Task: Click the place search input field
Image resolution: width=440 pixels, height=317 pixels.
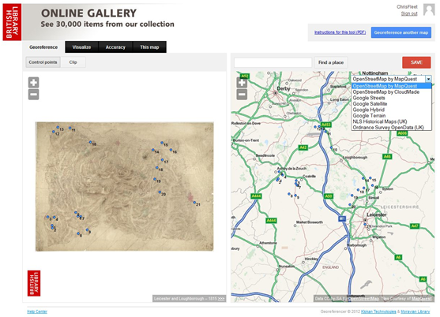Action: [273, 62]
